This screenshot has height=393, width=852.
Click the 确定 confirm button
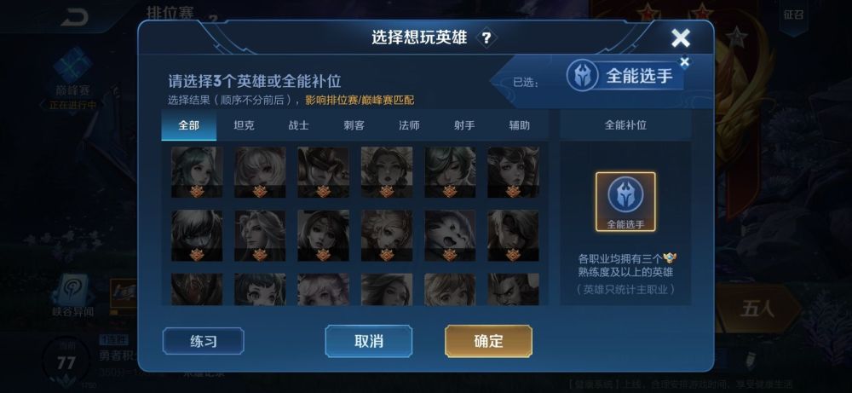click(488, 341)
